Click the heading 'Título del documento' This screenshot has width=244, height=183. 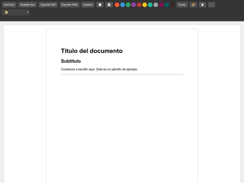[x=92, y=51]
